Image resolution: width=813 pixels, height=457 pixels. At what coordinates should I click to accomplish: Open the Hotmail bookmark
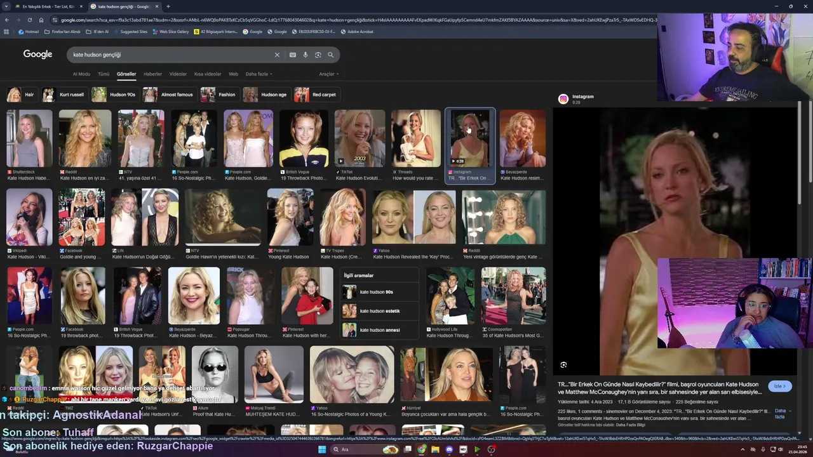tap(29, 31)
